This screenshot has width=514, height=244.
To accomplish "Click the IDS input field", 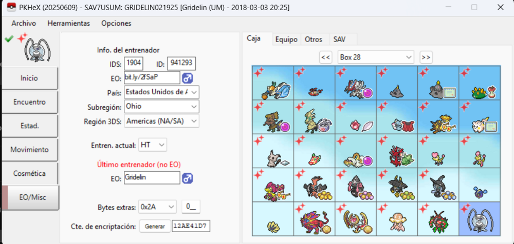I will pyautogui.click(x=134, y=64).
